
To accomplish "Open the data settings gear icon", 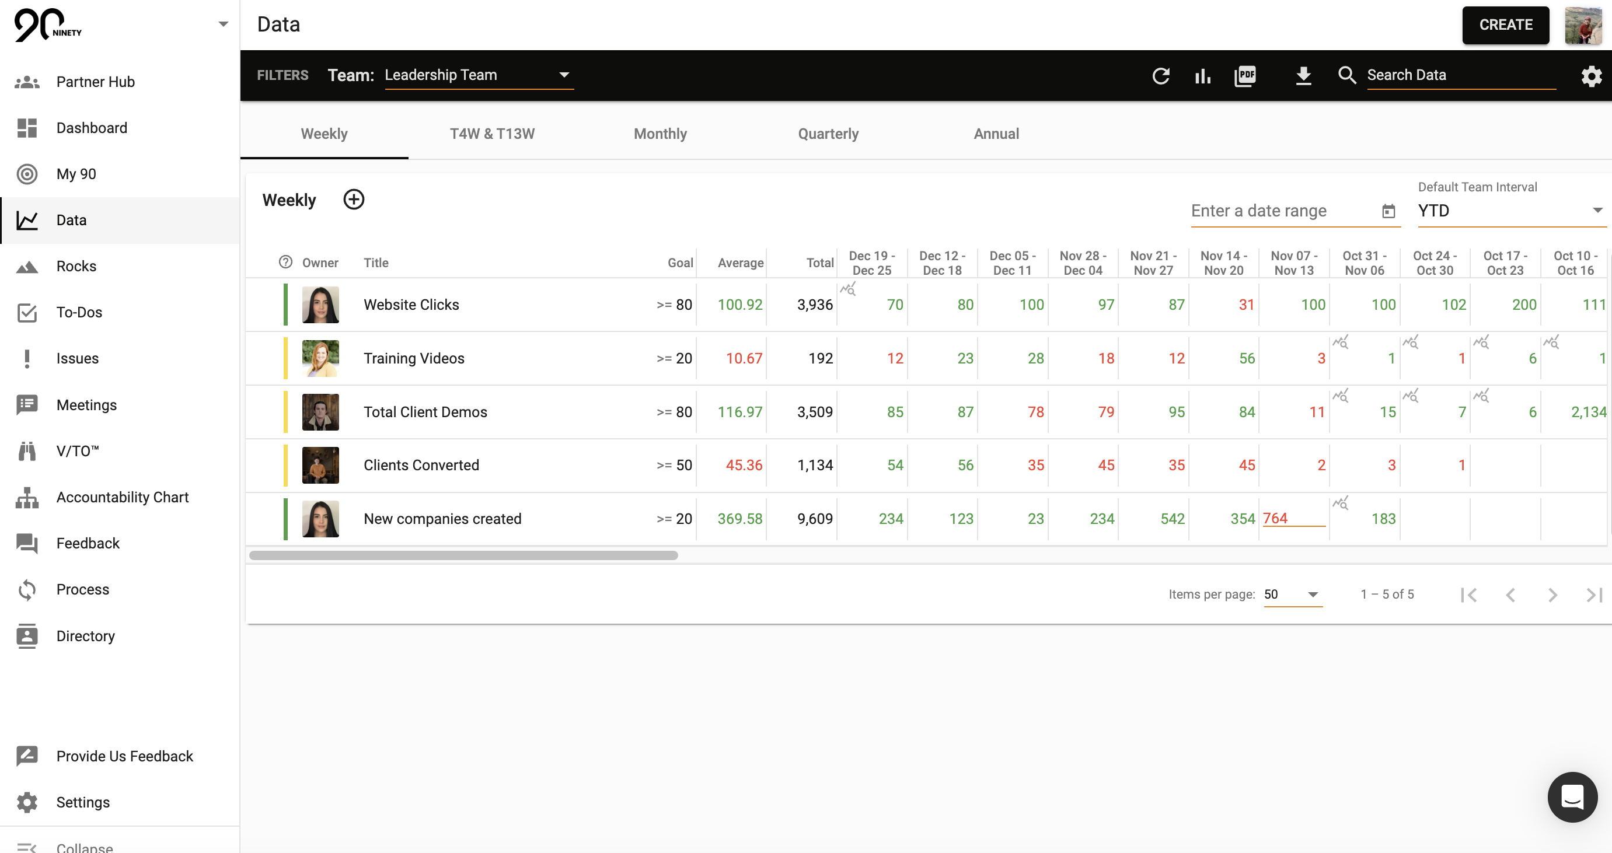I will pos(1591,76).
